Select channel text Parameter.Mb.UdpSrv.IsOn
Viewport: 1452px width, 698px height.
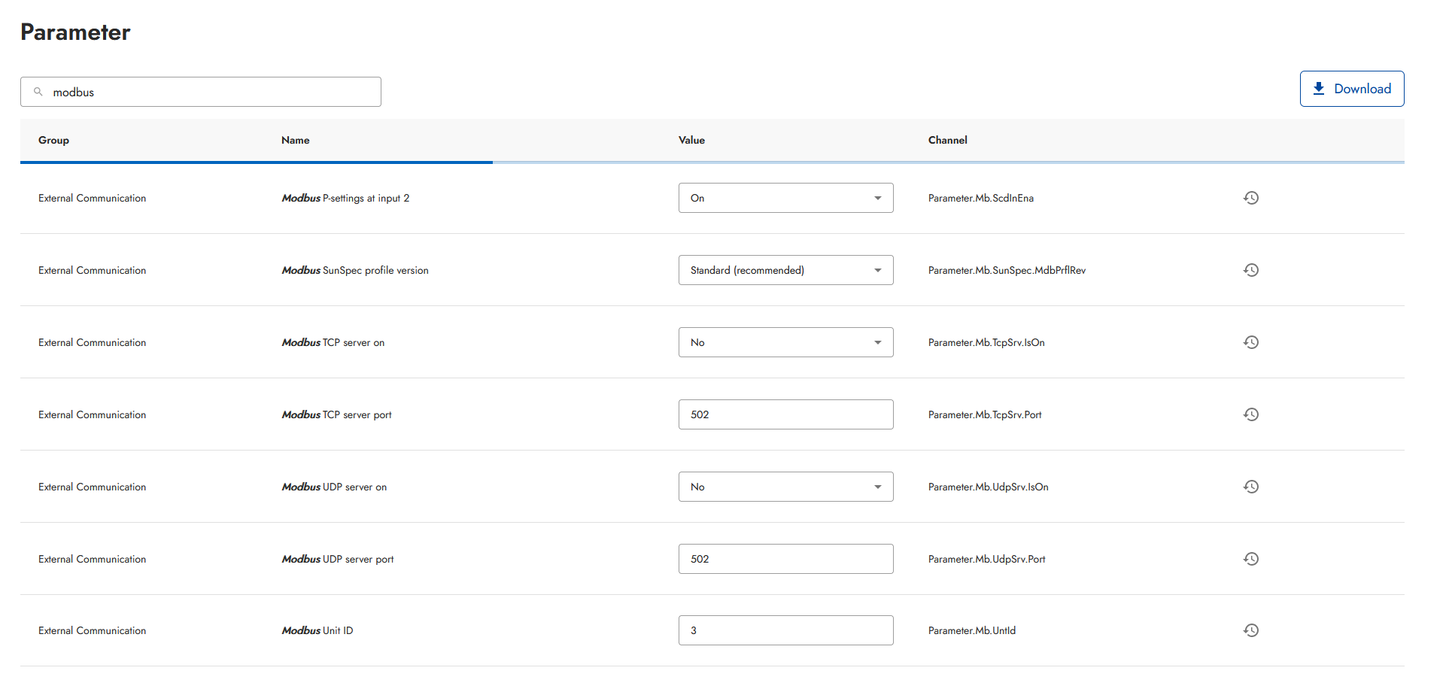coord(989,487)
